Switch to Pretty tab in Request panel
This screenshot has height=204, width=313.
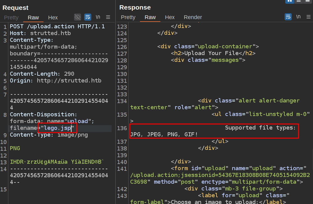pos(11,18)
